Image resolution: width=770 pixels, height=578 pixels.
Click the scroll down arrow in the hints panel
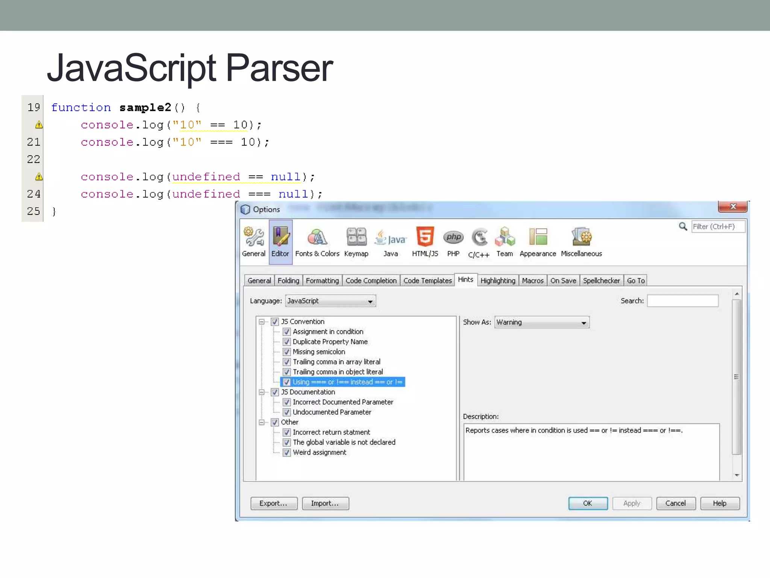click(x=737, y=475)
